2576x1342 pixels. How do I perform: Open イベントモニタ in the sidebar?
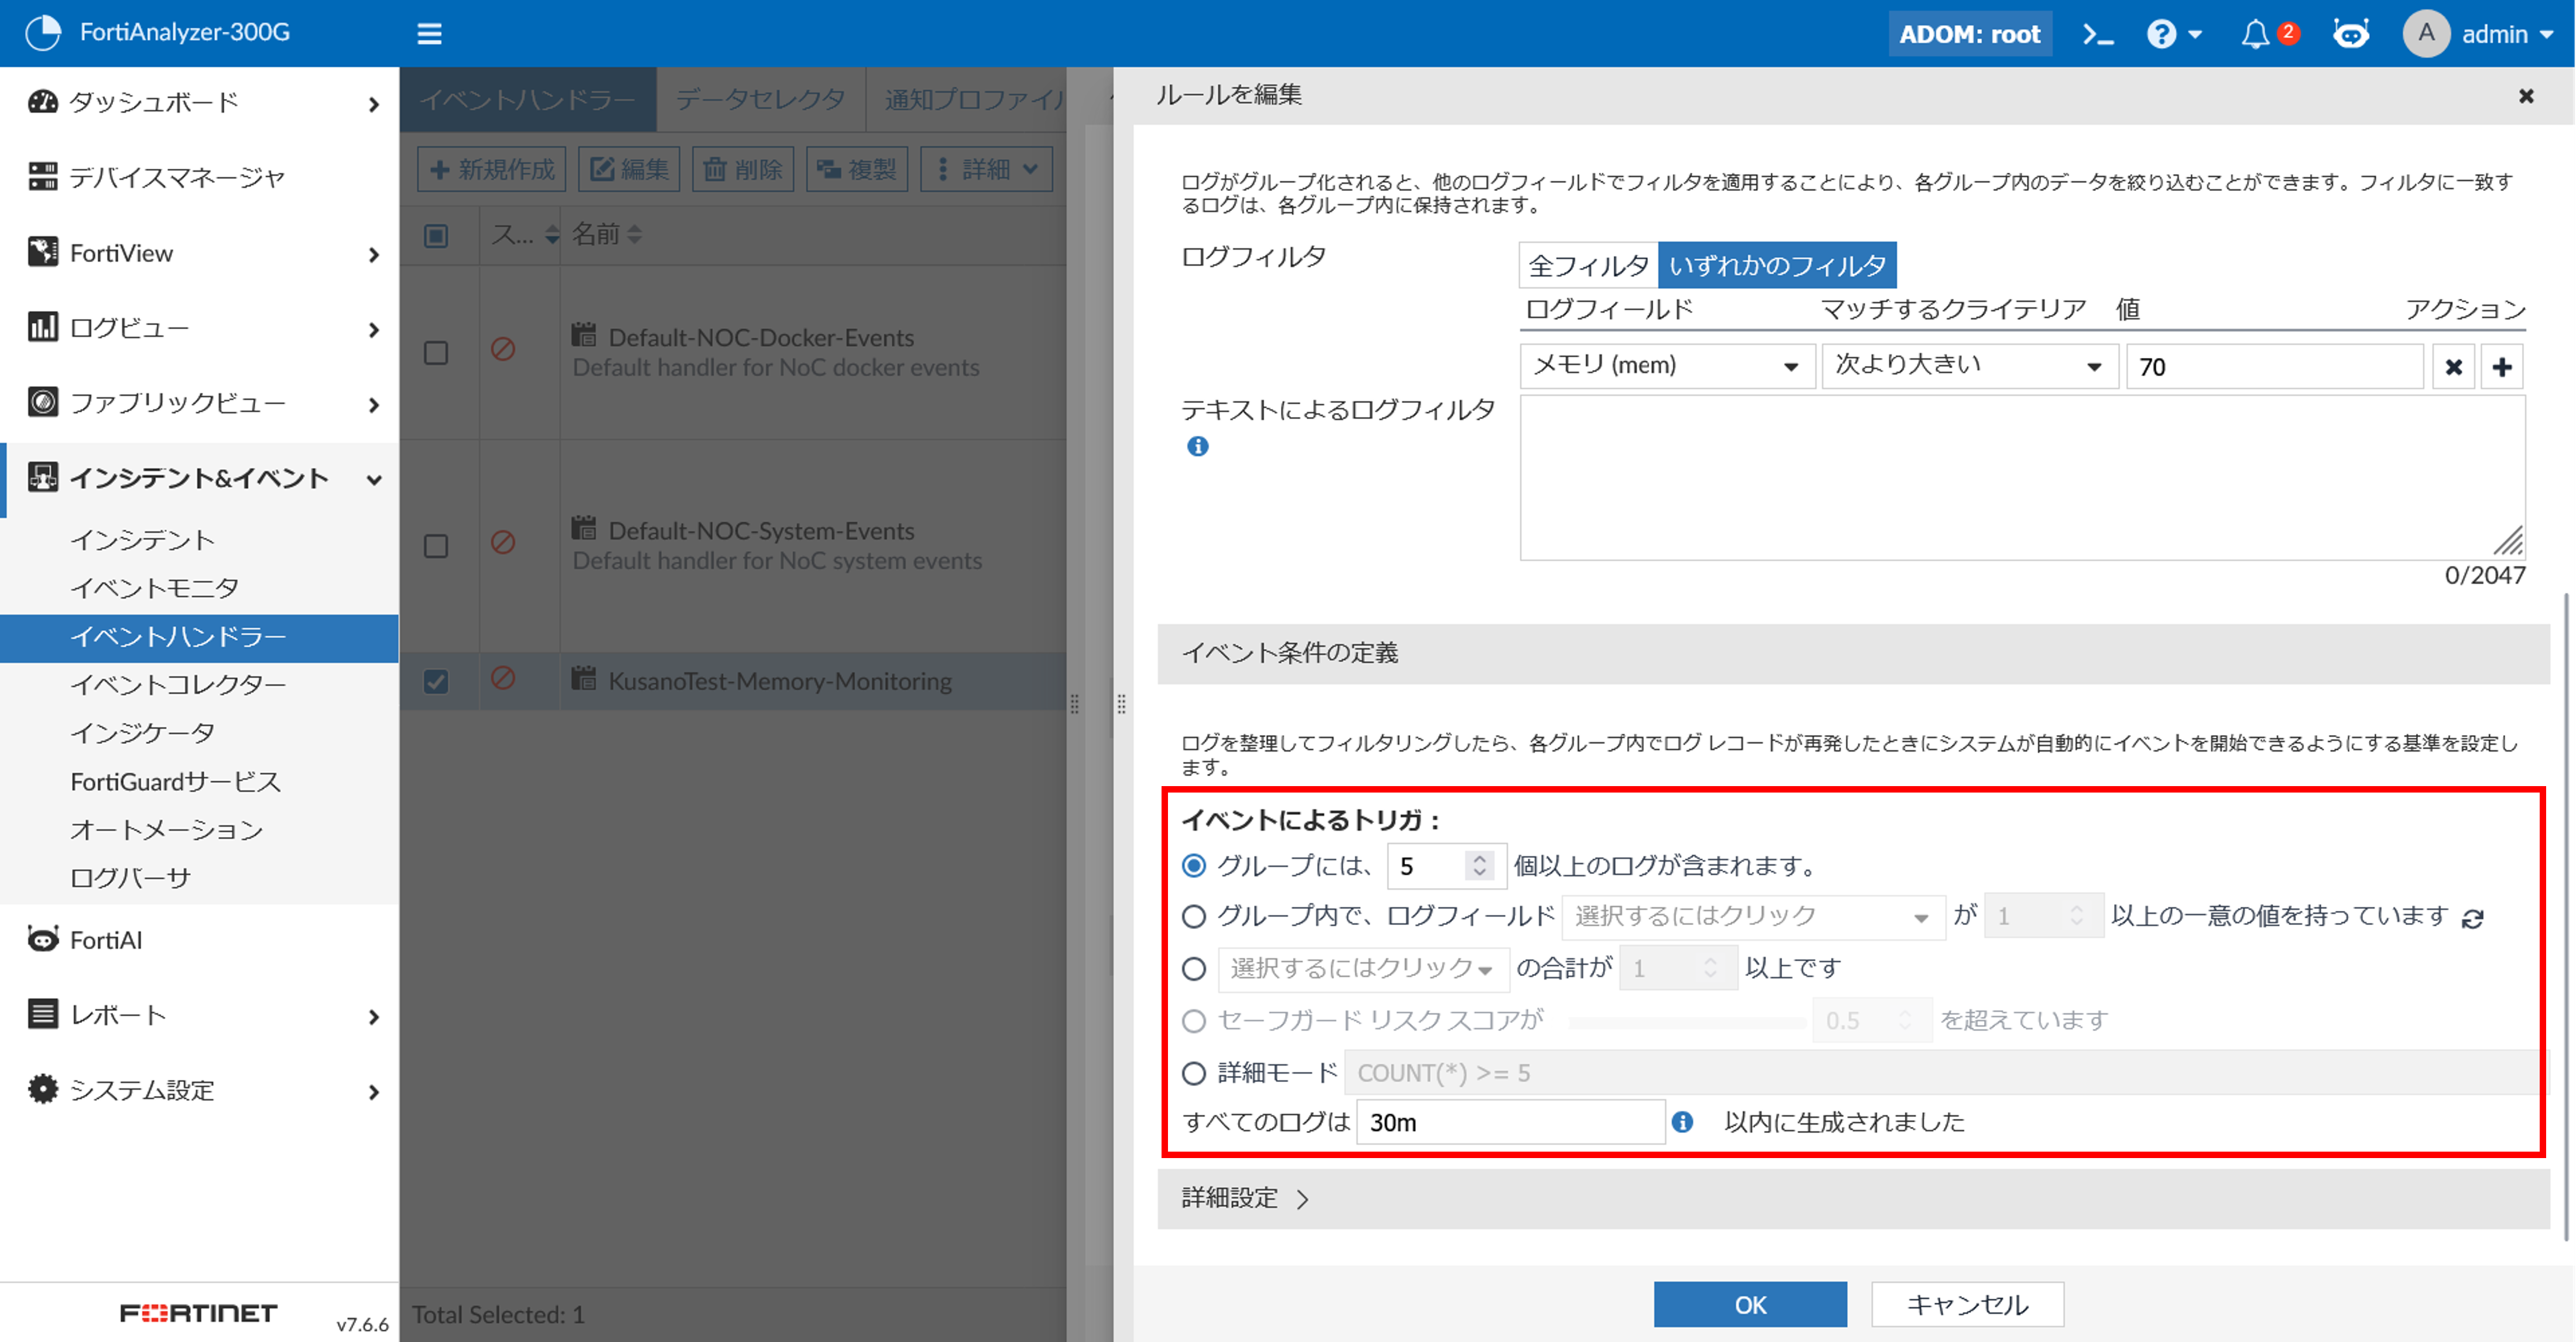[x=154, y=589]
